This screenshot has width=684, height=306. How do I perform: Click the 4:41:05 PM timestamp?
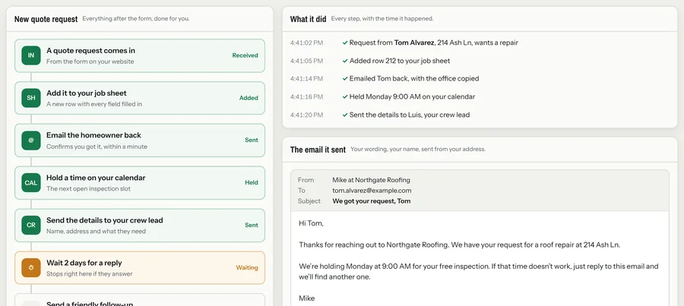[307, 61]
